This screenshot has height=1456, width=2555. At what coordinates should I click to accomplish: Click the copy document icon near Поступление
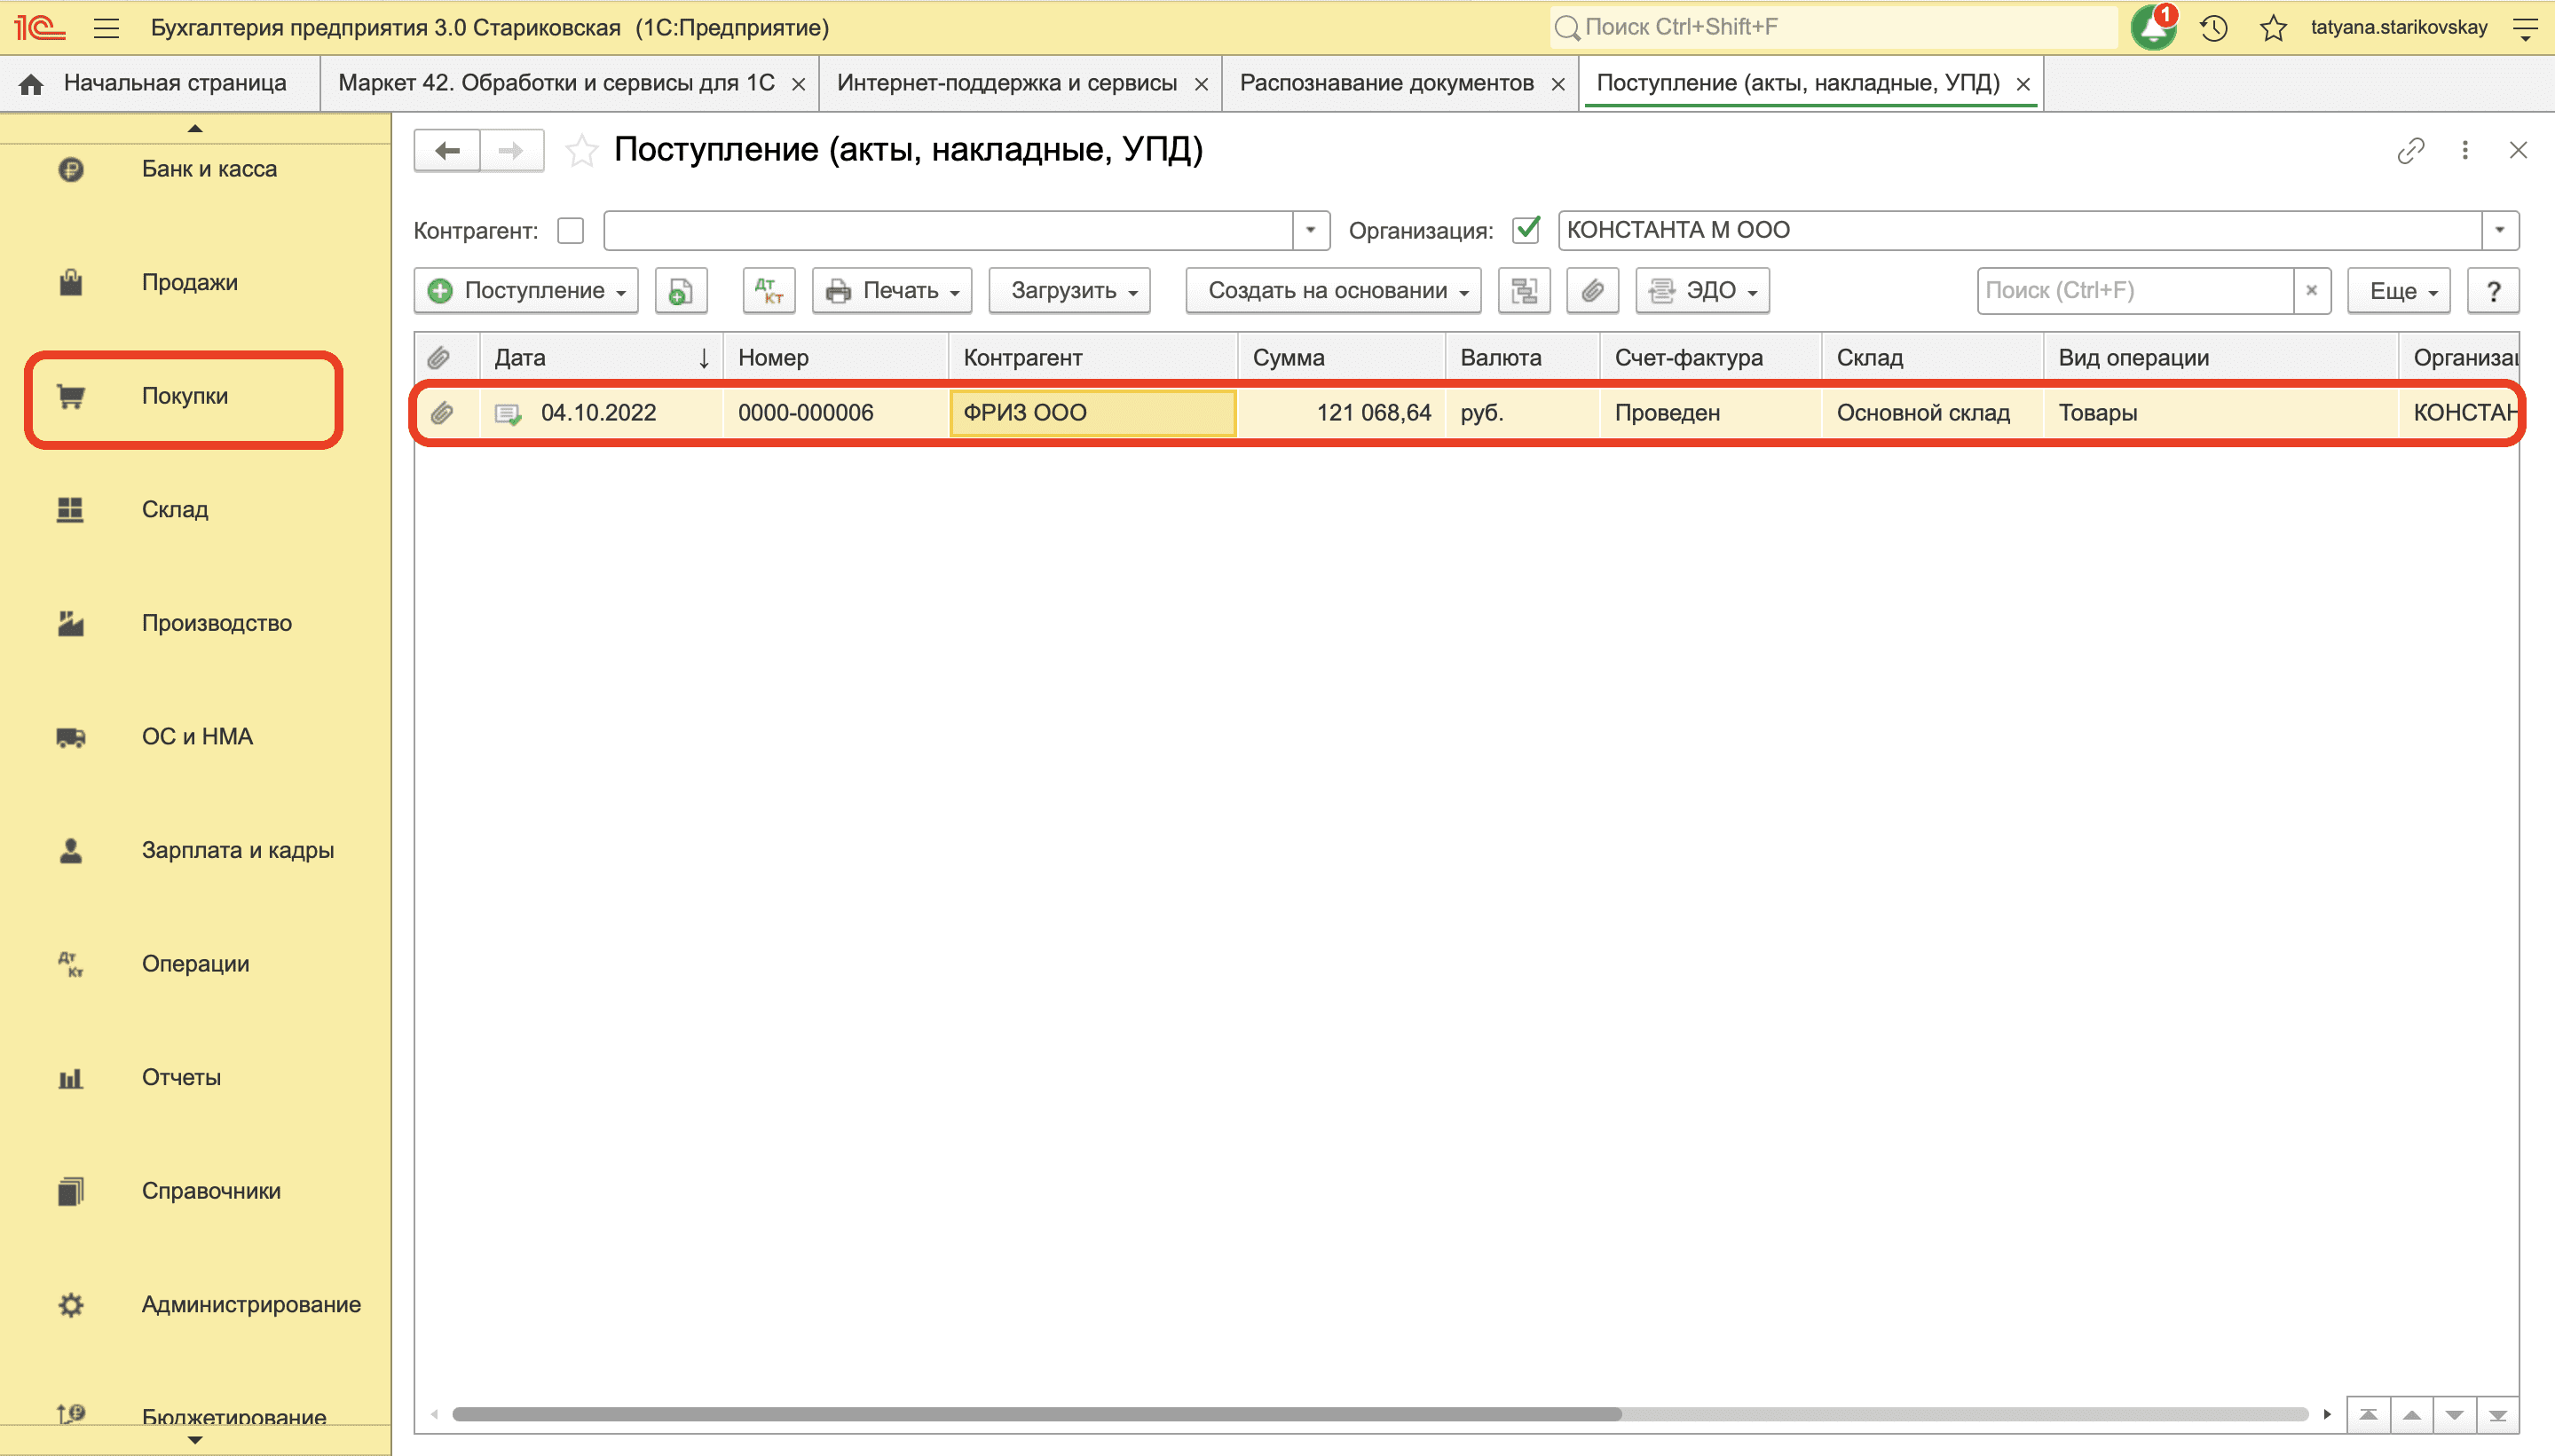(x=681, y=290)
